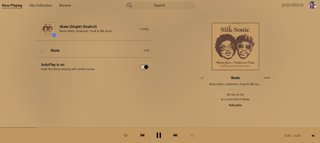Go back to the previous track
This screenshot has width=320, height=143.
(142, 135)
